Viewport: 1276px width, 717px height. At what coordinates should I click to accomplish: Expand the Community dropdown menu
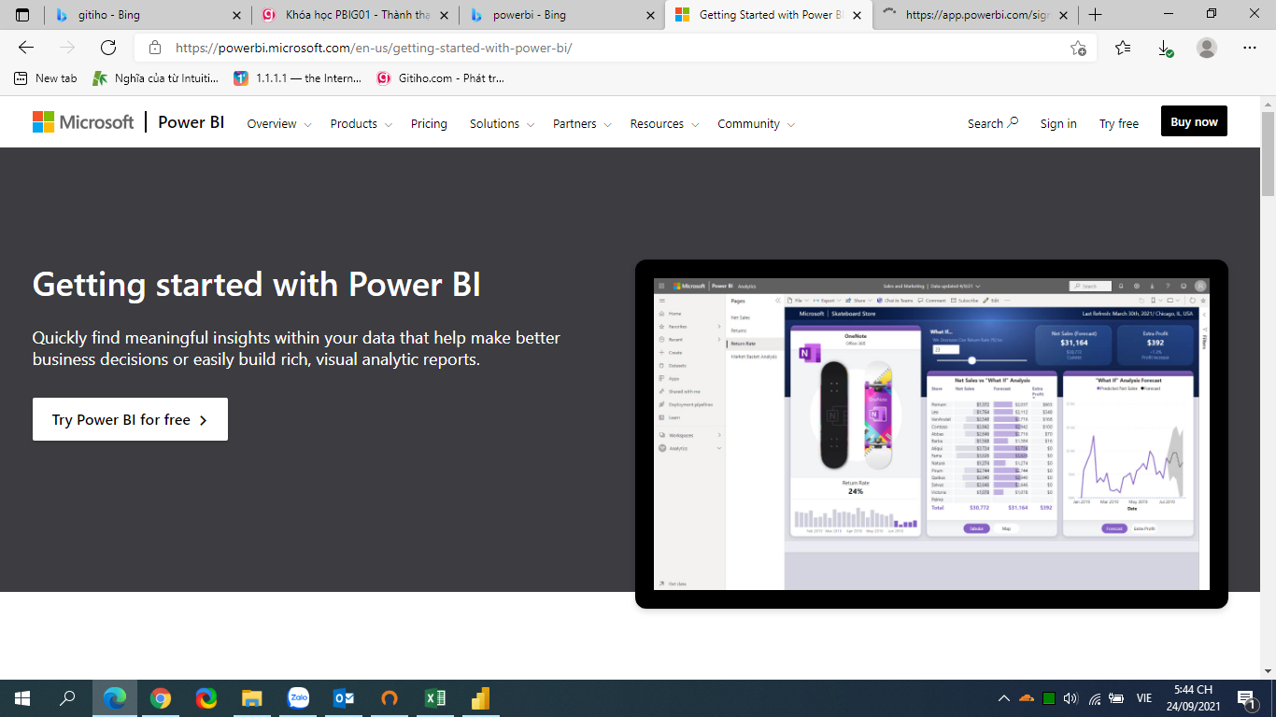[756, 123]
